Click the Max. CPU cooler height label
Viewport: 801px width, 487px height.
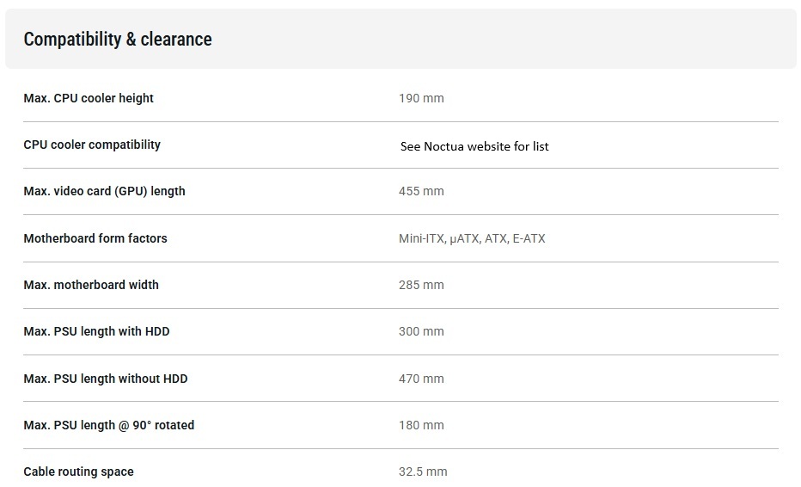coord(89,98)
